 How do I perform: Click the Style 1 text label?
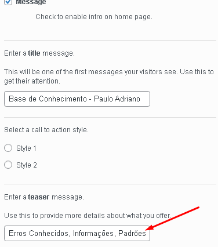[26, 148]
